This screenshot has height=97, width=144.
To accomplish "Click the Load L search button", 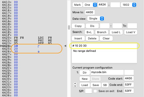I will click(x=116, y=32).
